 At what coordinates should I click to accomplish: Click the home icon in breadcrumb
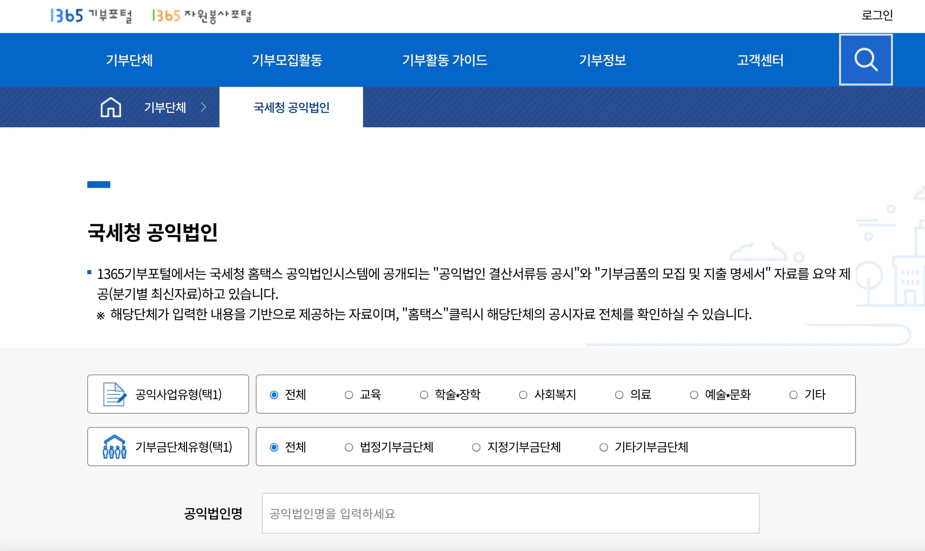(x=111, y=107)
